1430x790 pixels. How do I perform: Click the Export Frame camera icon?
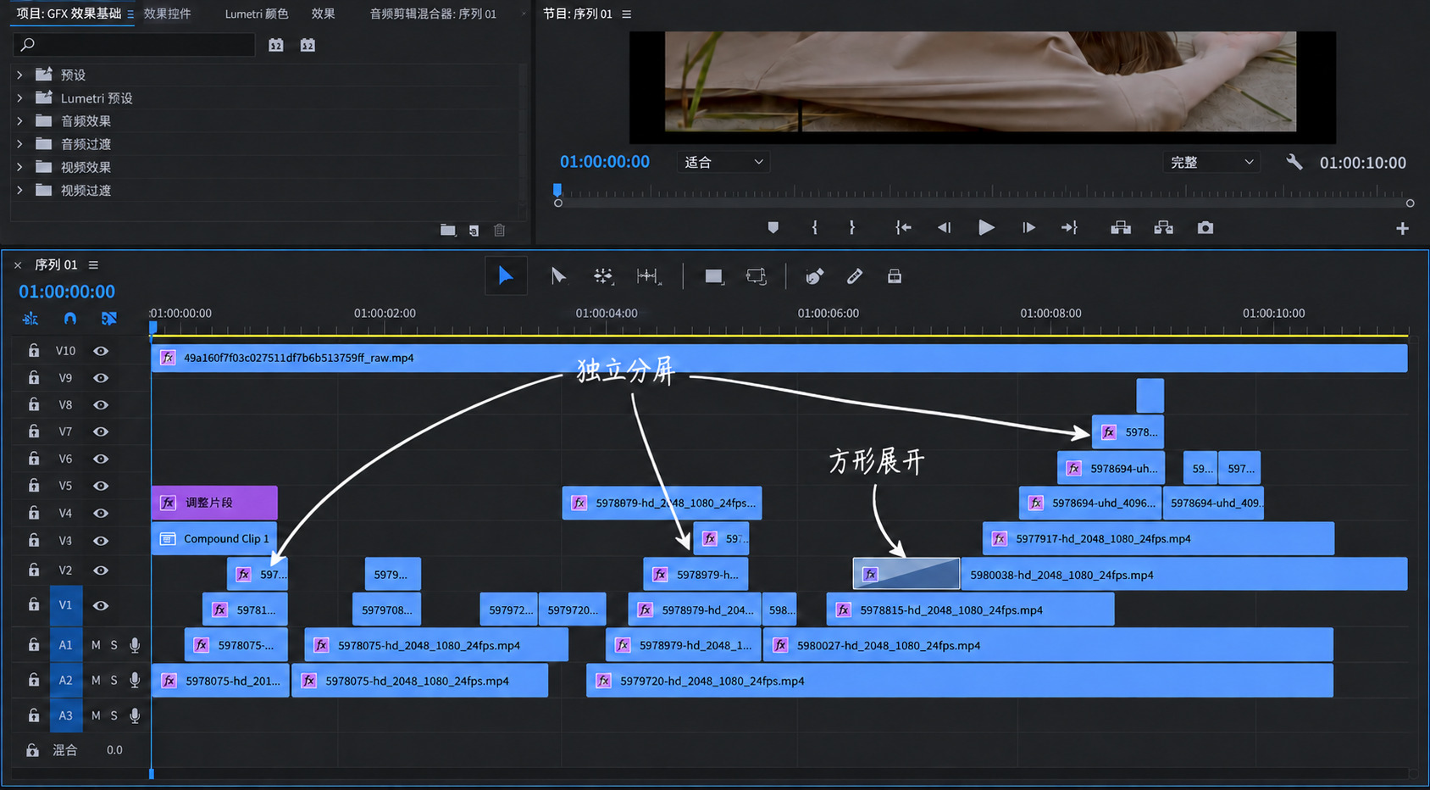(x=1206, y=228)
